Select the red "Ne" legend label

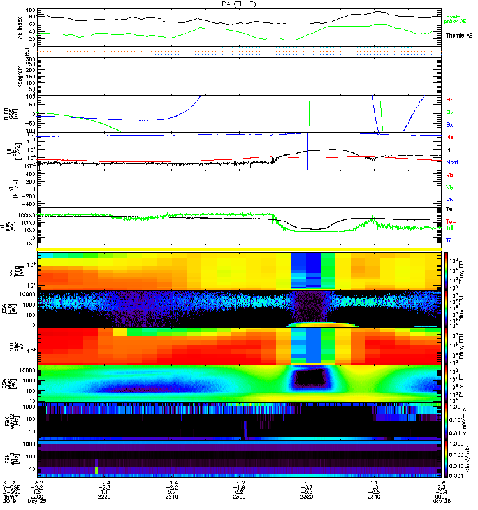point(450,137)
